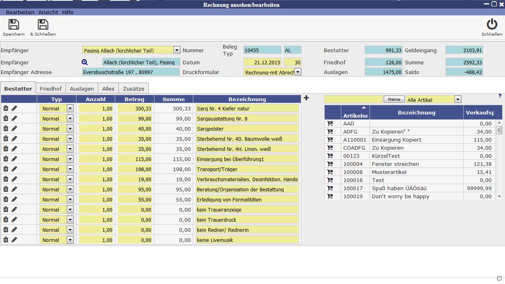Add Musterartikel via its cart icon

pos(330,172)
